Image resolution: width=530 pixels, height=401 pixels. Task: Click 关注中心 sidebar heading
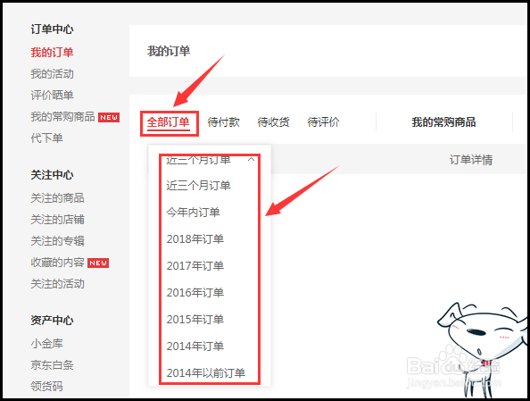52,175
